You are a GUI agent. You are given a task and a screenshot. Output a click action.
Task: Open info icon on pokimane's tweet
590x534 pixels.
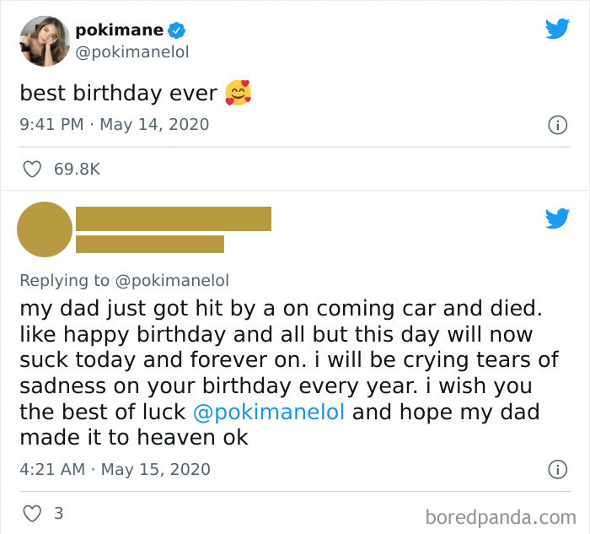point(556,125)
